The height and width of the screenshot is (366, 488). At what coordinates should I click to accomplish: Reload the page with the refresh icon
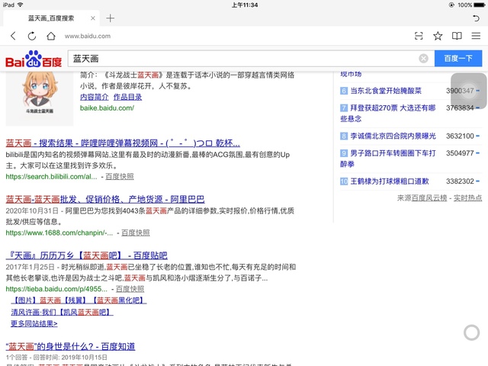32,36
